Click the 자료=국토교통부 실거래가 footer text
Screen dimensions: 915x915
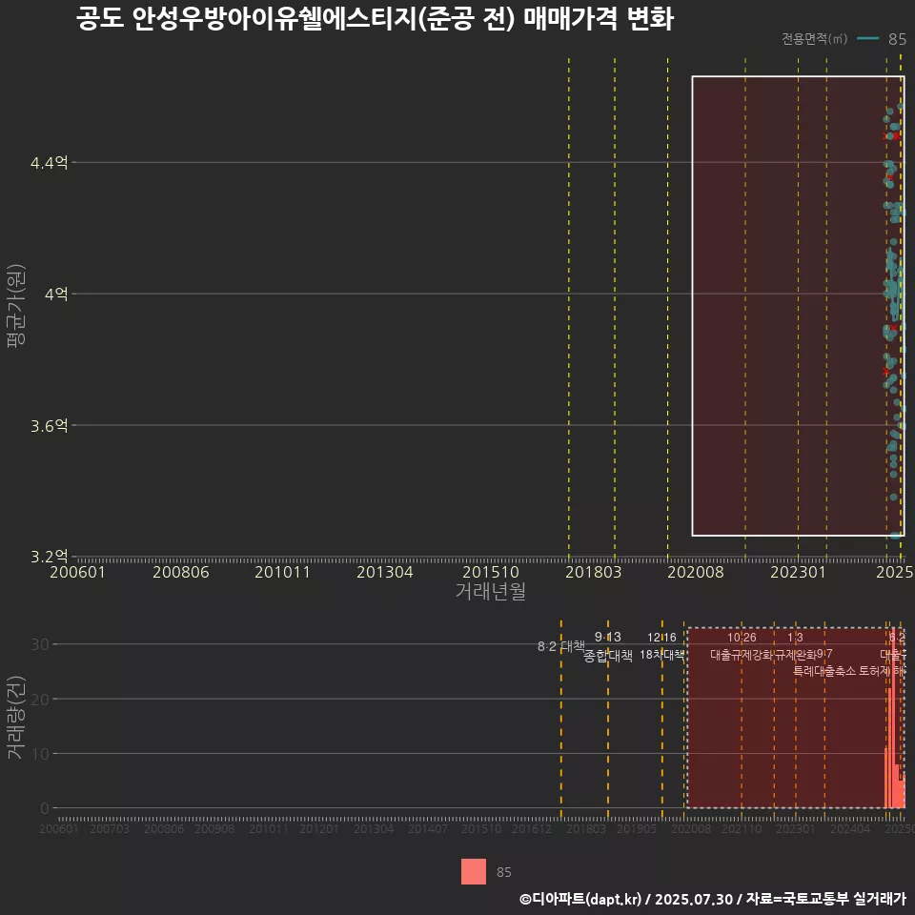coord(825,899)
